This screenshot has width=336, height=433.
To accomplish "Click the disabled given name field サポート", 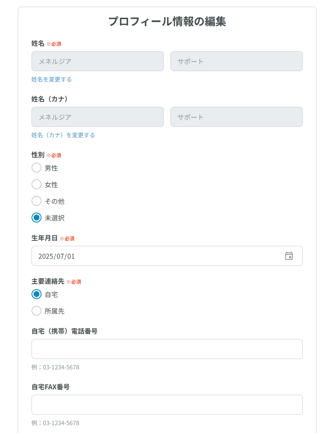I will (236, 61).
